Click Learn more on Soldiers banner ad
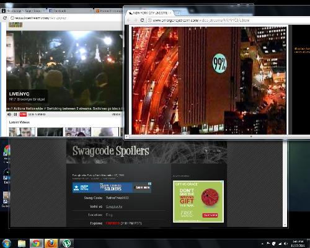 143,187
